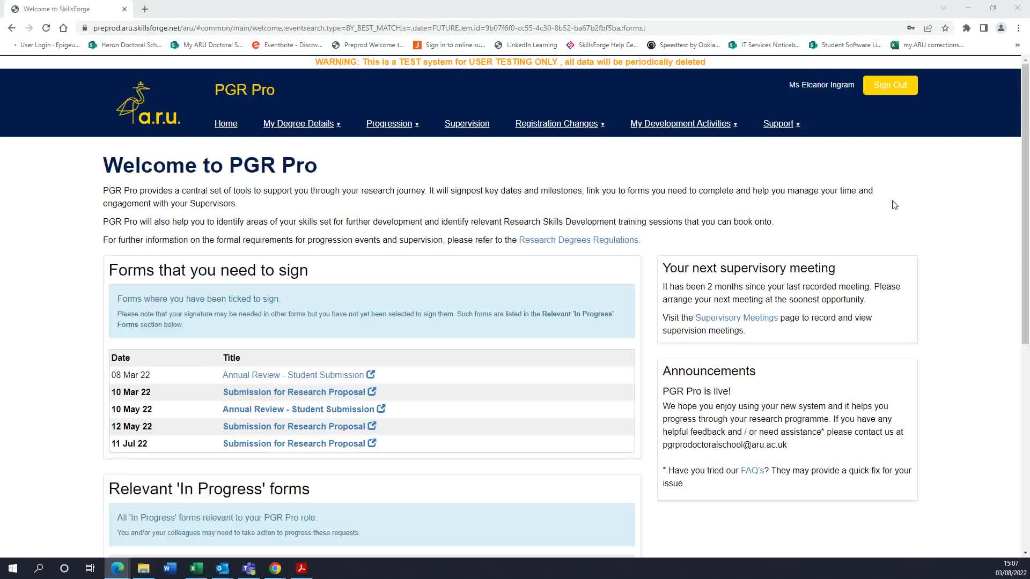The width and height of the screenshot is (1030, 579).
Task: Open Cortana circle icon on taskbar
Action: [64, 568]
